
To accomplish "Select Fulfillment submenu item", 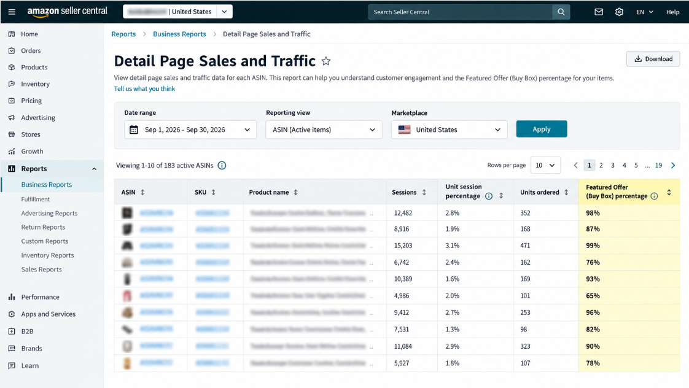I will 35,199.
